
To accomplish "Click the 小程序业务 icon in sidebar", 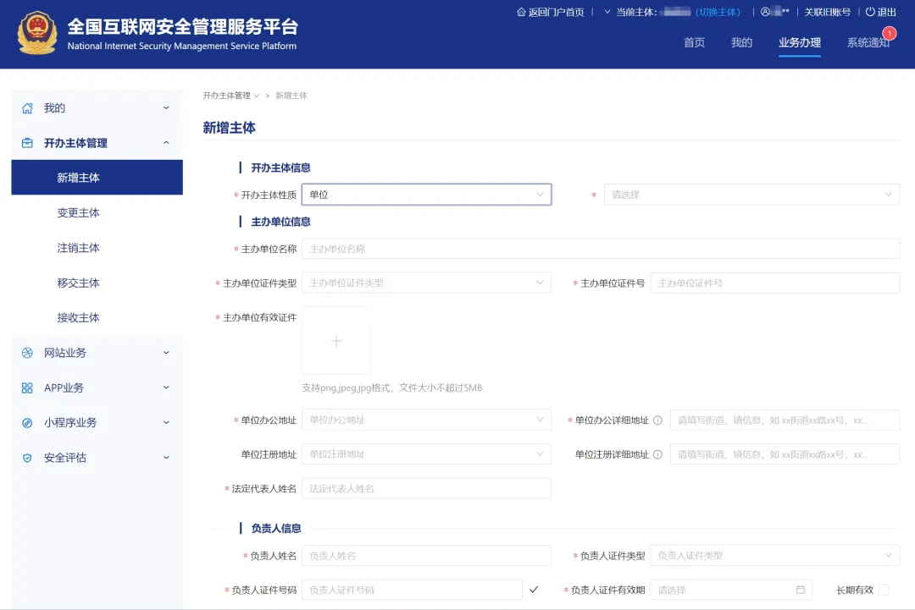I will pos(27,423).
